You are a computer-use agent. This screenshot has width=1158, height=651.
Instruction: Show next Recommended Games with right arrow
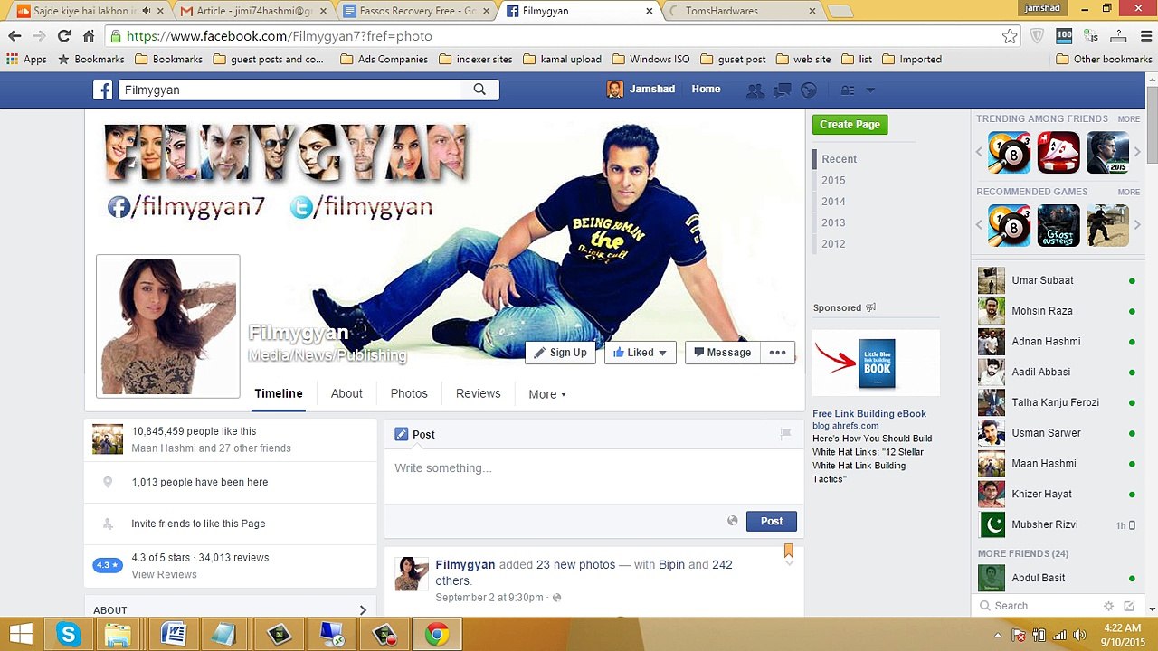point(1137,225)
